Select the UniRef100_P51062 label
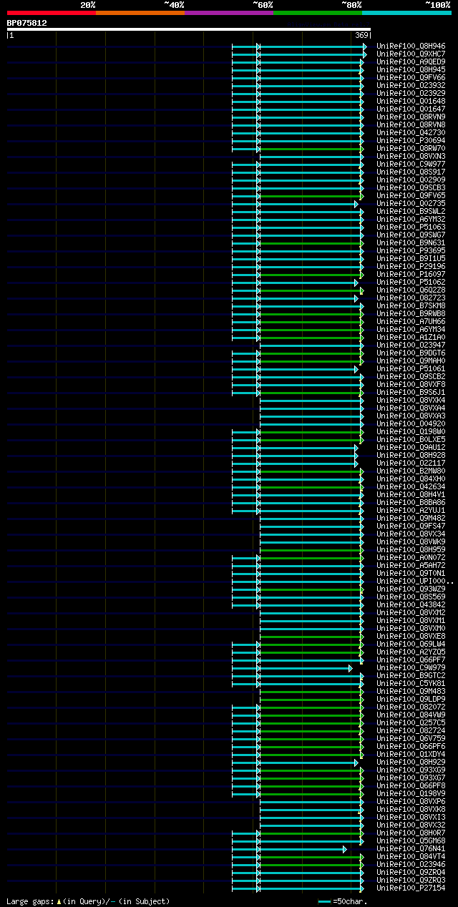 pos(411,282)
